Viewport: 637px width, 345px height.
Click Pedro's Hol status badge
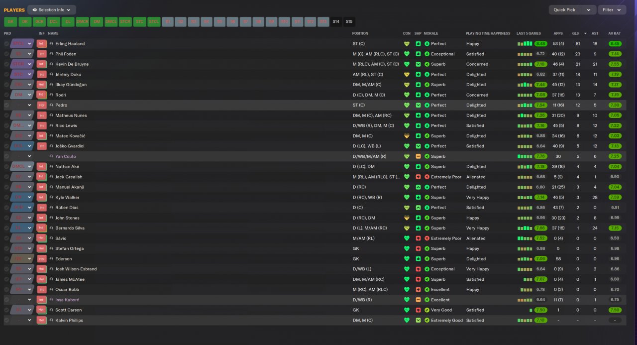coord(42,105)
